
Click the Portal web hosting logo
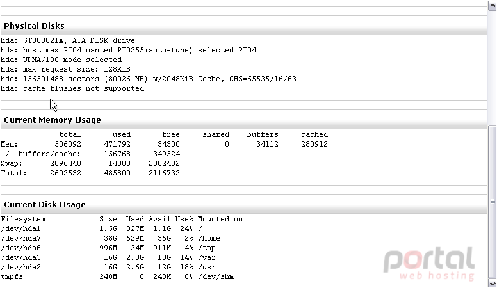pos(429,263)
